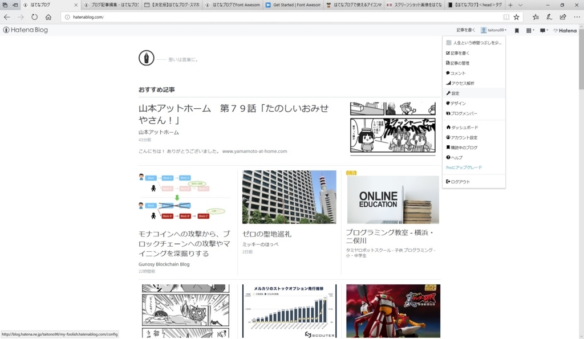Collapse the taitono99 user dropdown
The image size is (584, 339).
(x=493, y=30)
